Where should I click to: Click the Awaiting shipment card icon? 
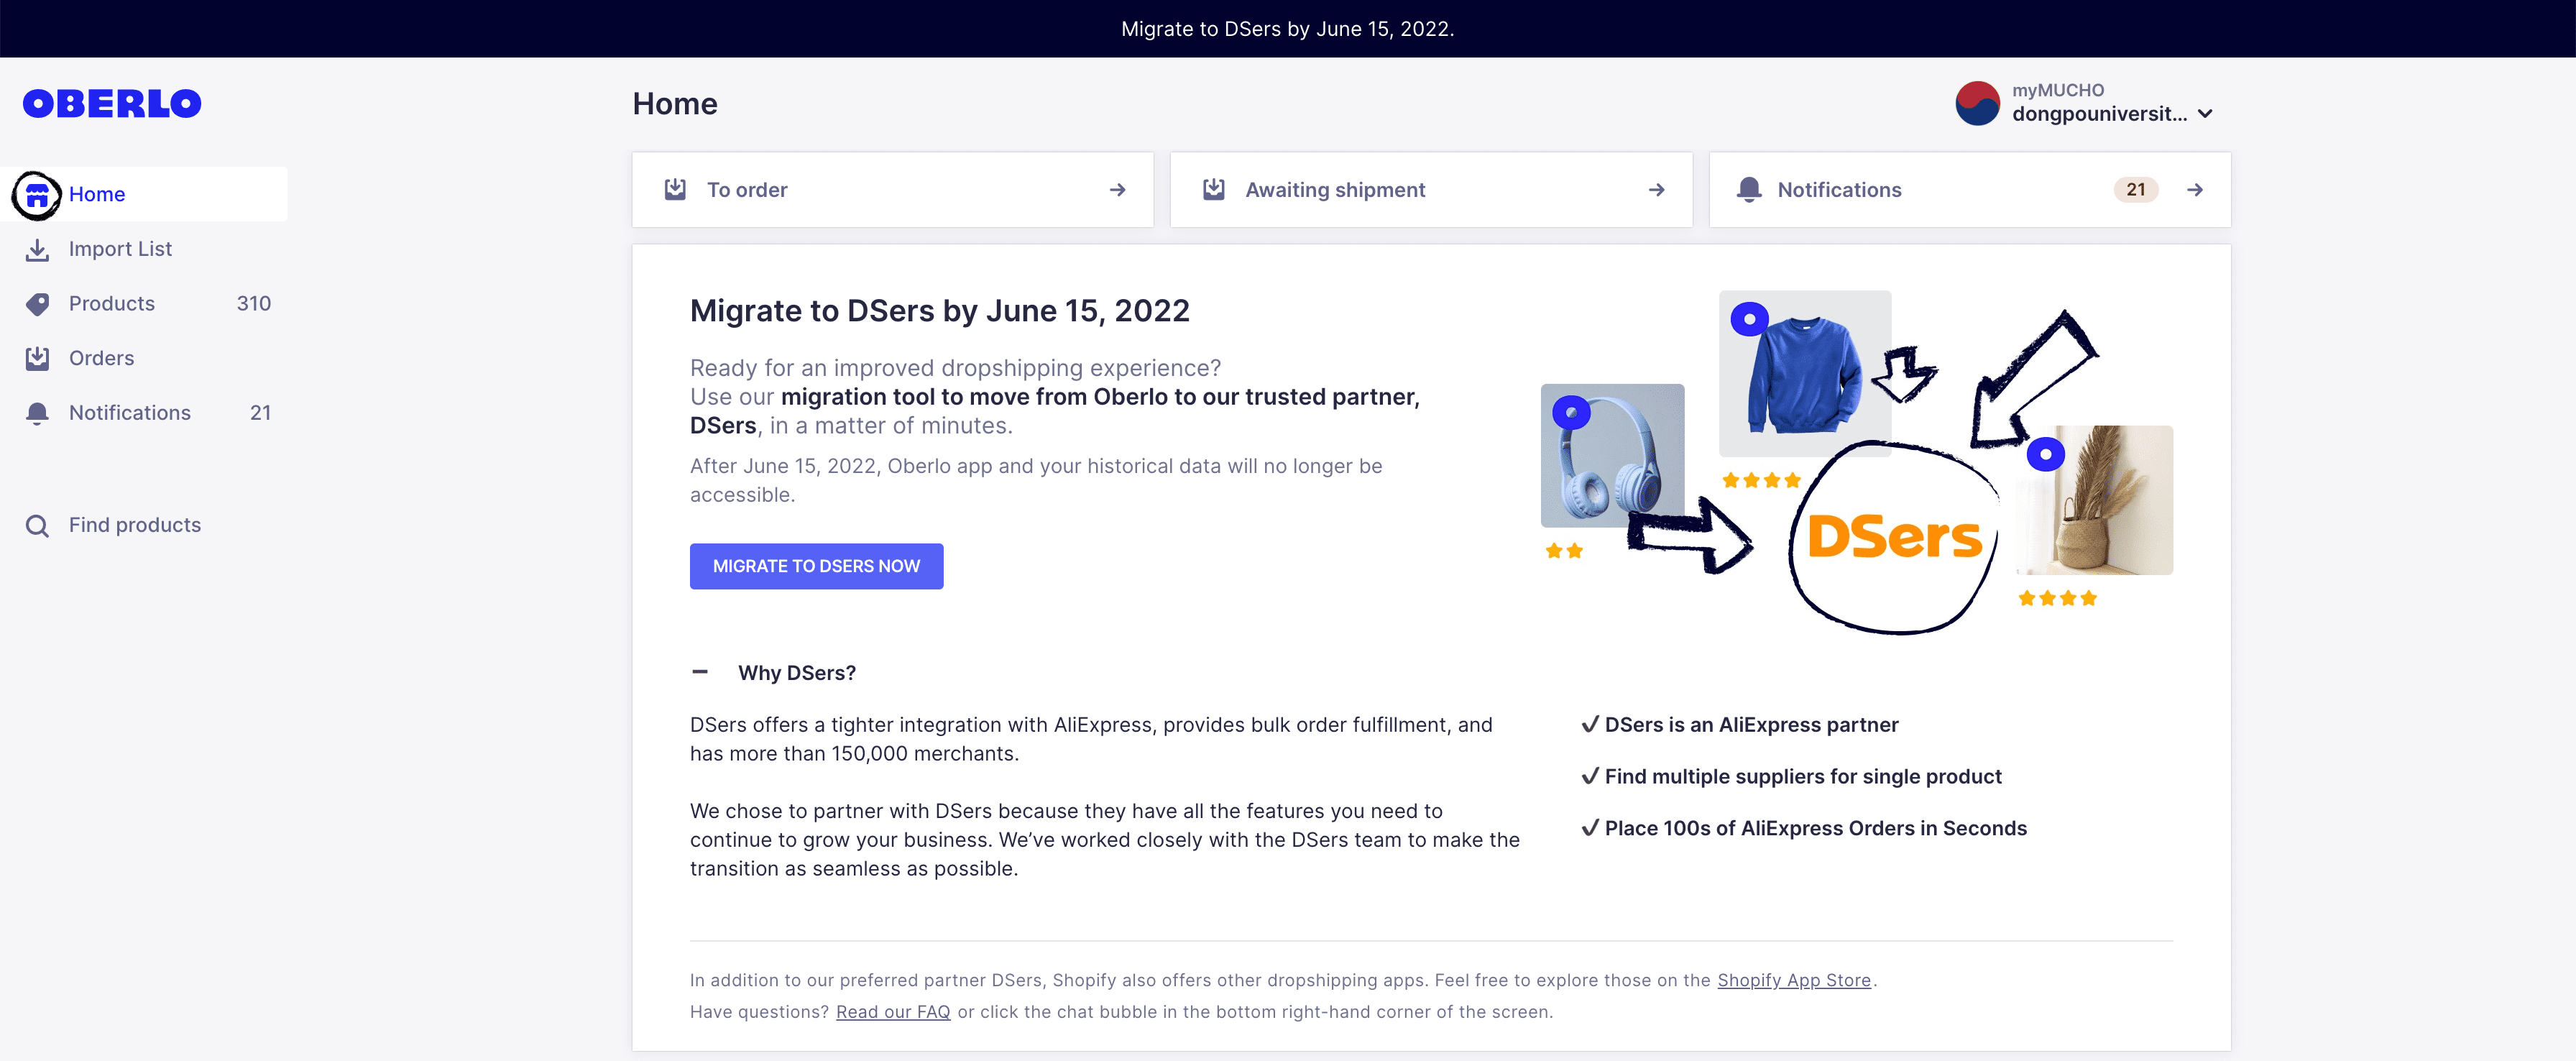(1213, 190)
